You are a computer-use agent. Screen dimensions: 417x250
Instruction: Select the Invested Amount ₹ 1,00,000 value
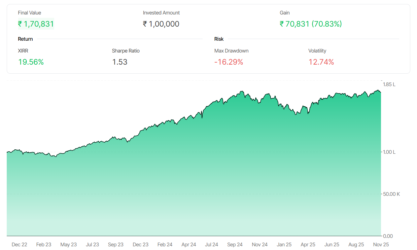[161, 24]
